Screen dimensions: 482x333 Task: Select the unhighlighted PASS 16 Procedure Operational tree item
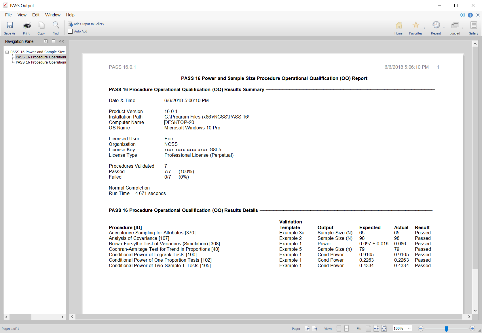[x=41, y=62]
